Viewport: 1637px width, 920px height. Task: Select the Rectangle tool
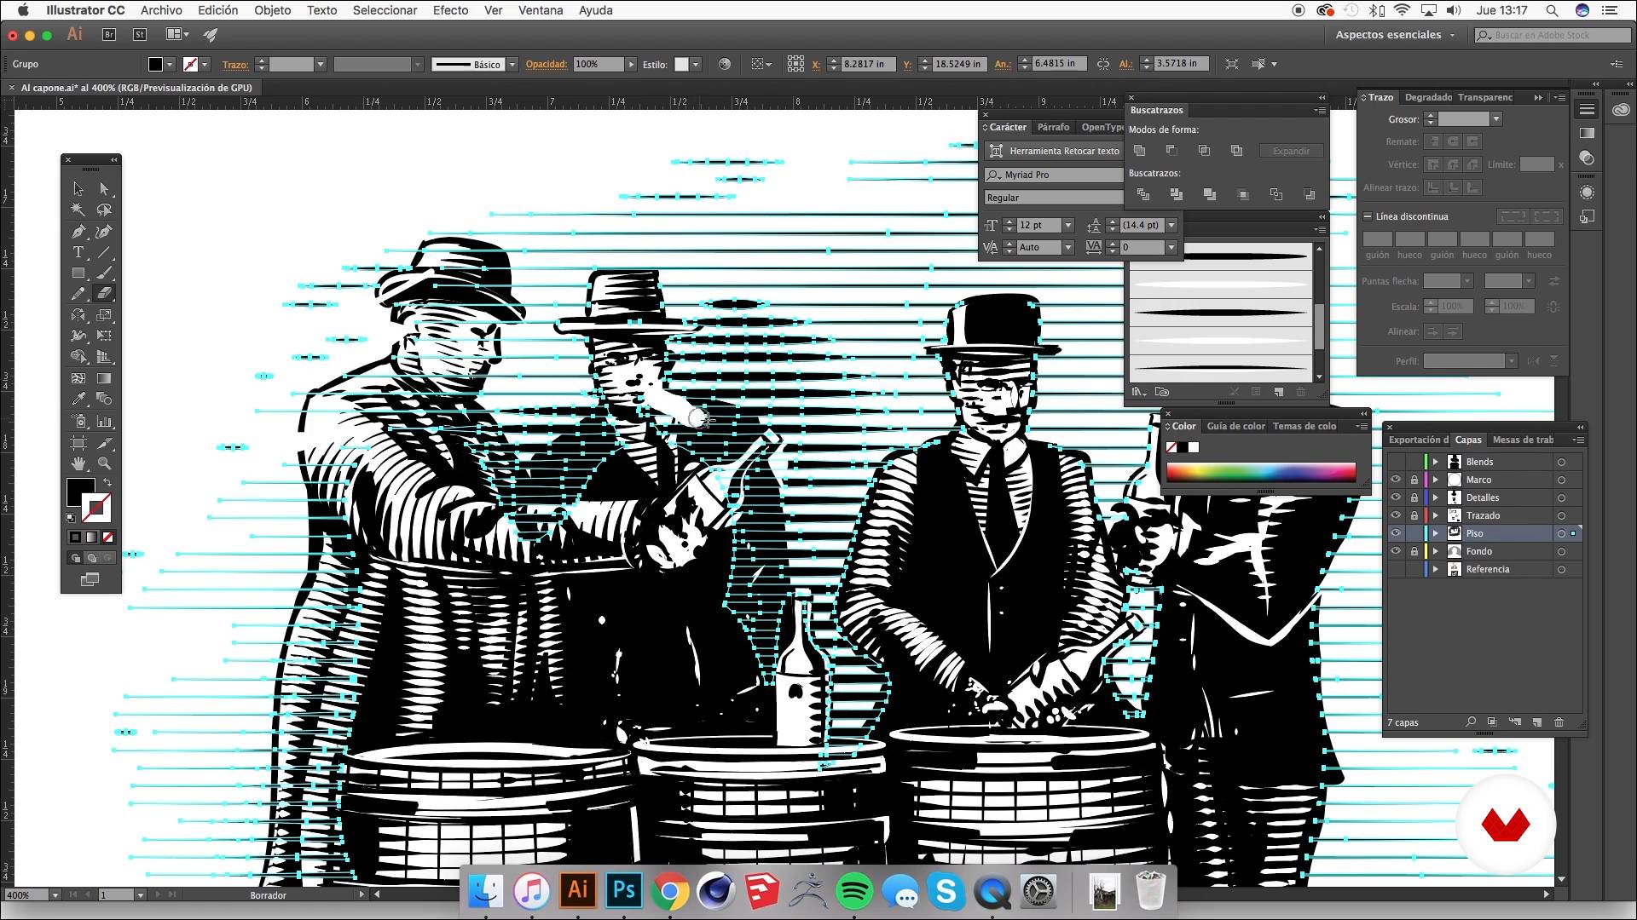pyautogui.click(x=78, y=273)
